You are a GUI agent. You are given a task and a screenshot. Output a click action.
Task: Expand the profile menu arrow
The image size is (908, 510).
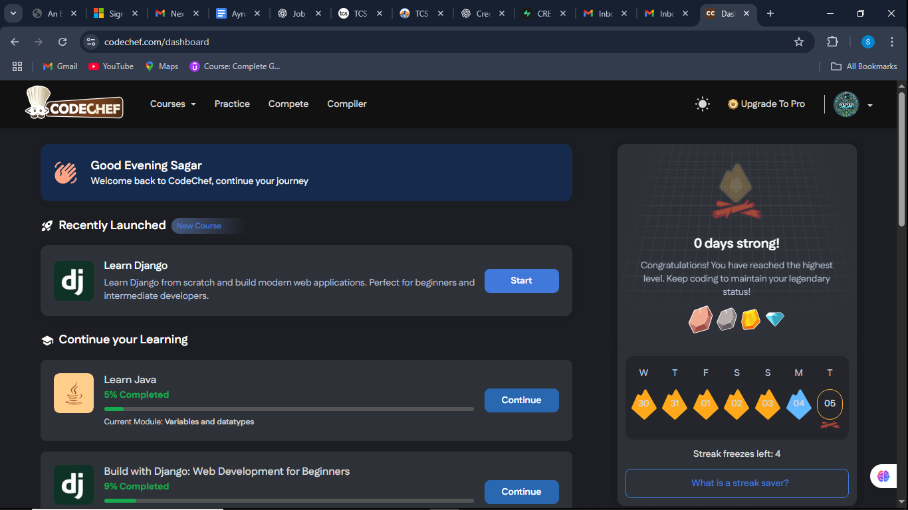click(870, 105)
